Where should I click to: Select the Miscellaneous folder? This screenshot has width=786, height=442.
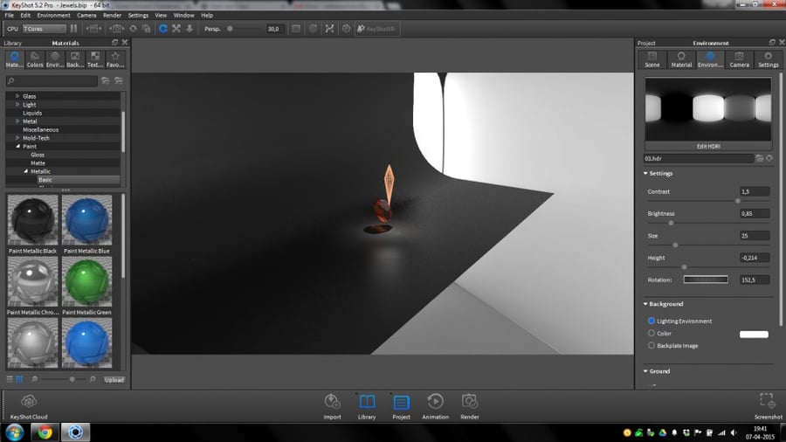coord(40,129)
